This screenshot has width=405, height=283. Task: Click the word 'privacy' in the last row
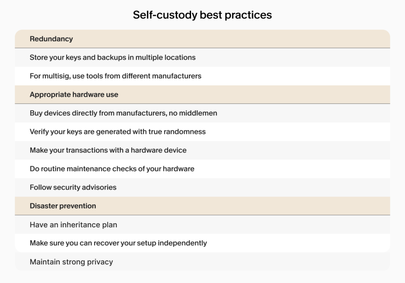[100, 262]
